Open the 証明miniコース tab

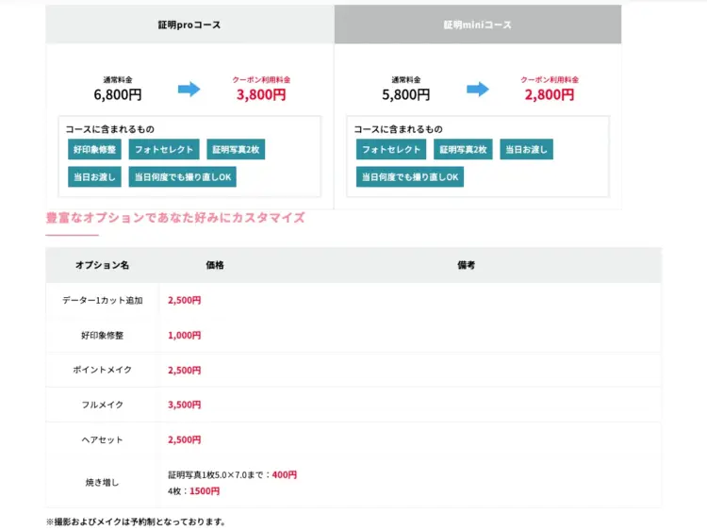[x=478, y=25]
